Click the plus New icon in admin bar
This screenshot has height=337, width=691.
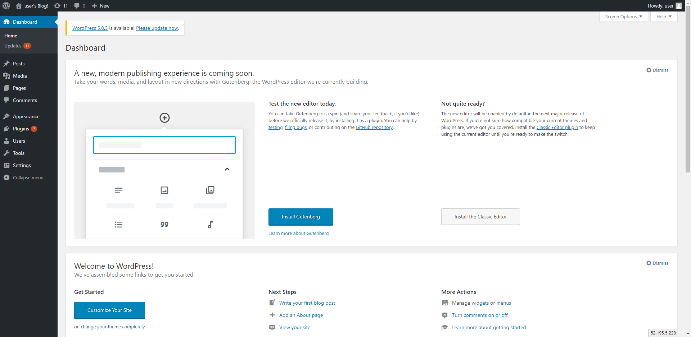click(94, 6)
